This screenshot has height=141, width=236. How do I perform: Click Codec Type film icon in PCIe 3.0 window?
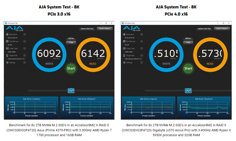7,48
